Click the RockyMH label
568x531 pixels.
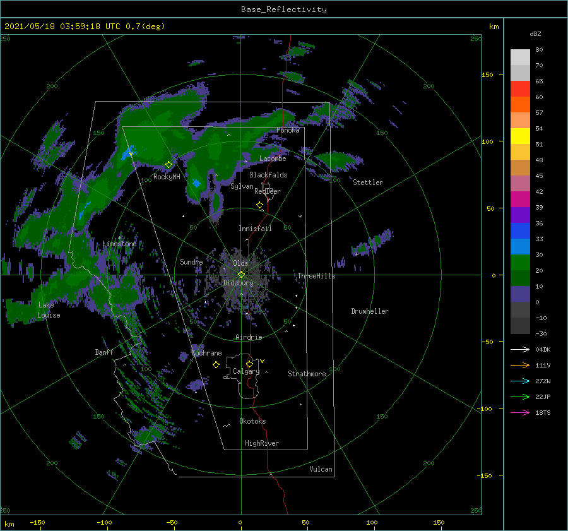click(167, 177)
